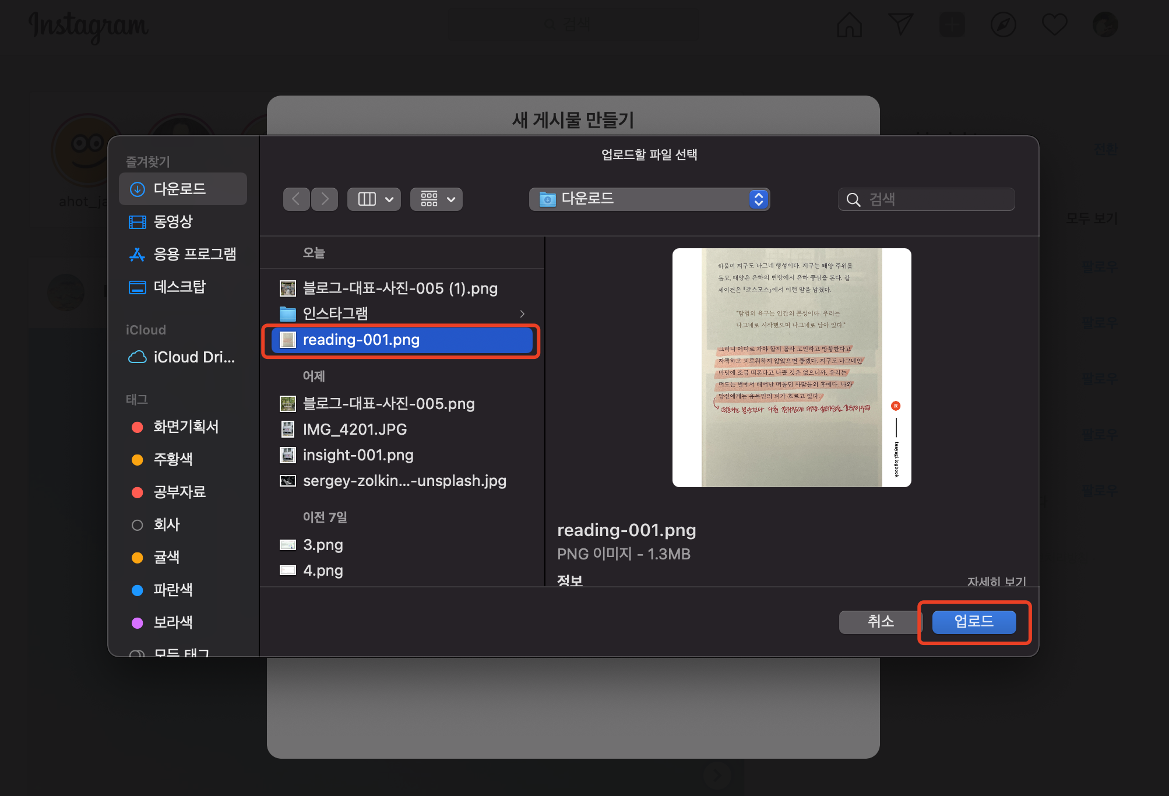Click Instagram new post plus icon
The image size is (1169, 796).
952,24
